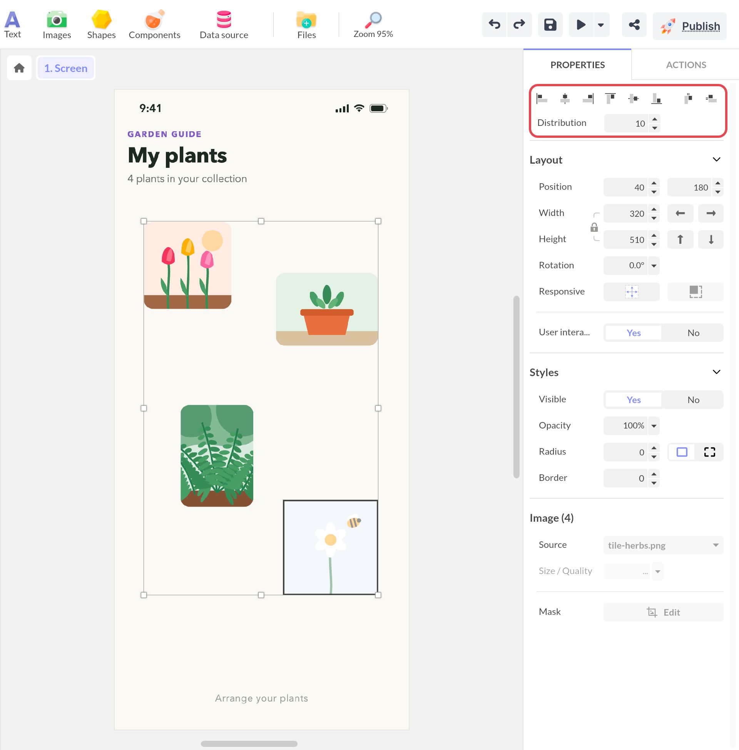Play the app preview

pyautogui.click(x=581, y=25)
